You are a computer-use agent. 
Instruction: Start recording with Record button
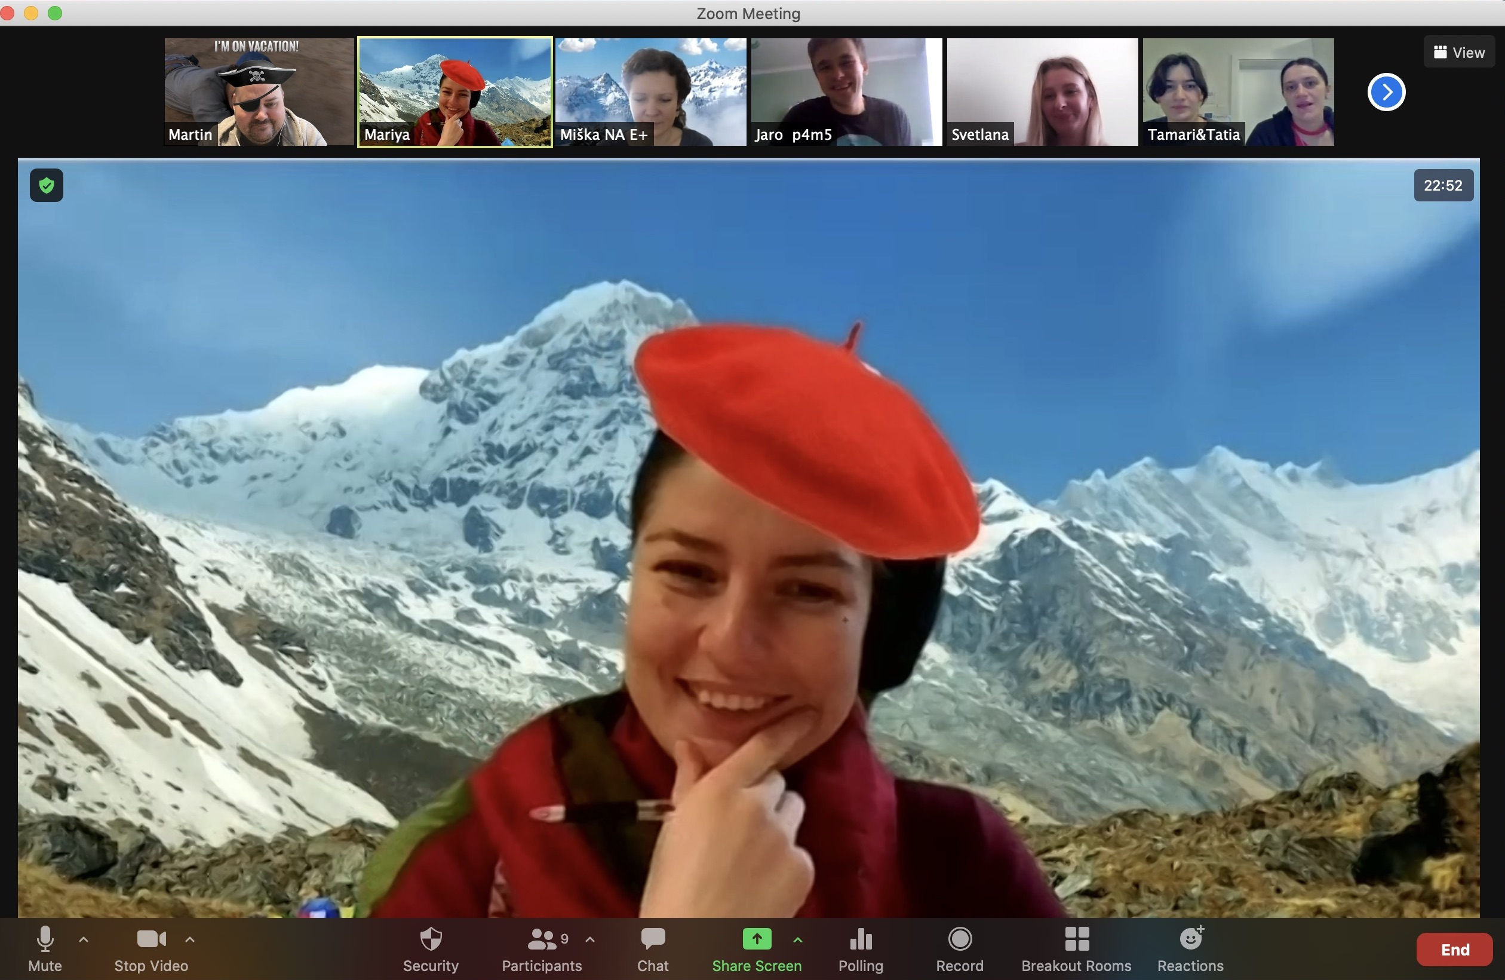click(960, 948)
